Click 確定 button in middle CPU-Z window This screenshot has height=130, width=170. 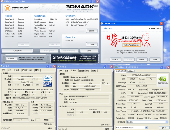pos(107,129)
